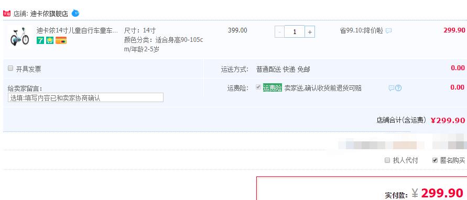This screenshot has width=467, height=200.
Task: Check the 找人代付 checkbox
Action: tap(387, 160)
